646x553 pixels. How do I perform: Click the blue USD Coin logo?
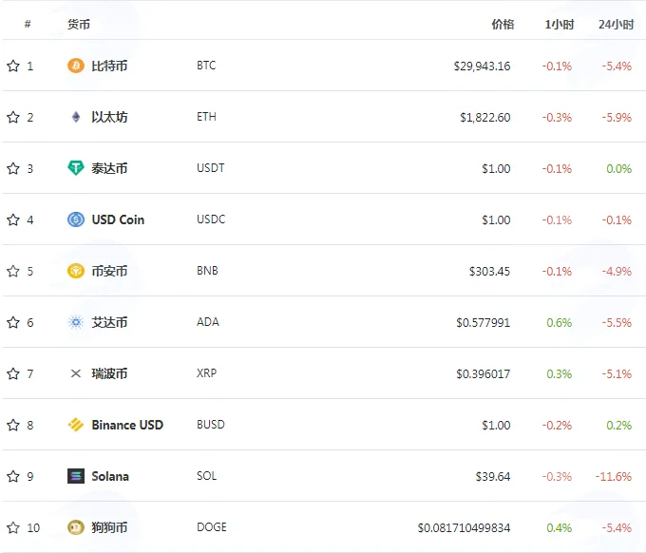[x=76, y=219]
